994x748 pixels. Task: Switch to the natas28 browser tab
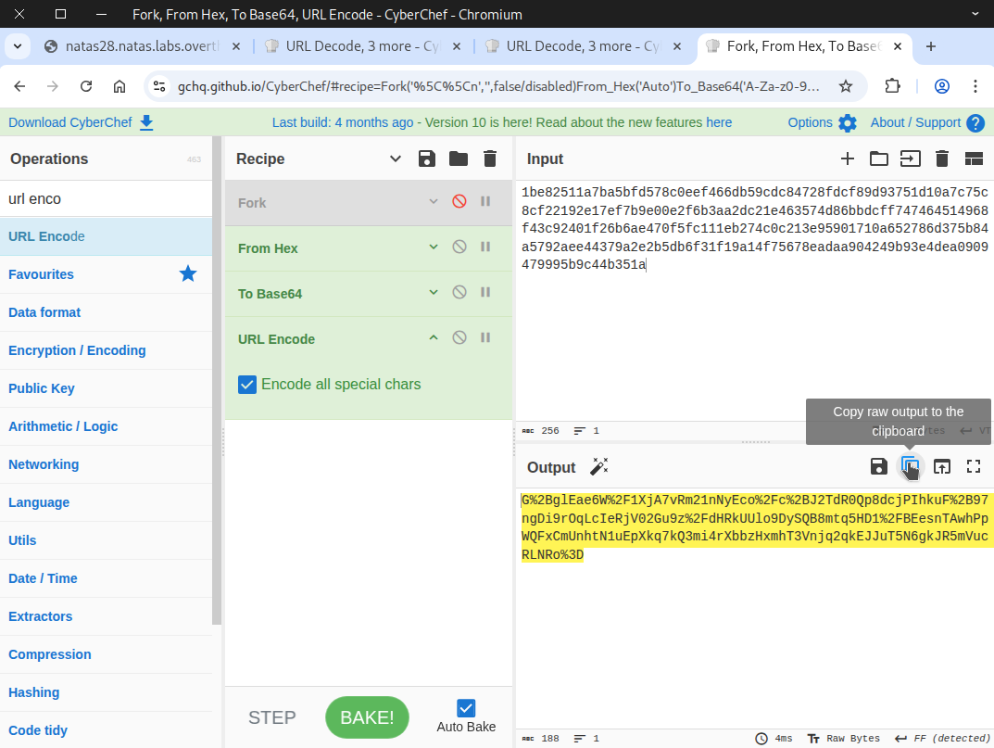pyautogui.click(x=139, y=46)
